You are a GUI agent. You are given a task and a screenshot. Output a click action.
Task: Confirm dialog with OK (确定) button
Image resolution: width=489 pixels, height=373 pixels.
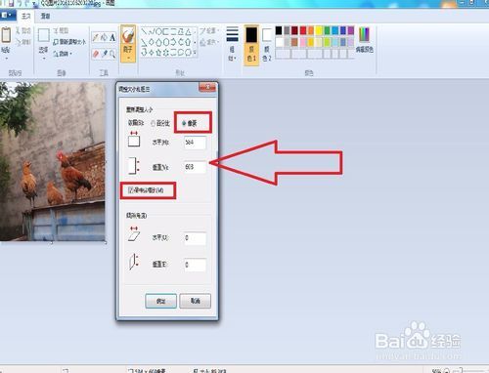point(160,301)
